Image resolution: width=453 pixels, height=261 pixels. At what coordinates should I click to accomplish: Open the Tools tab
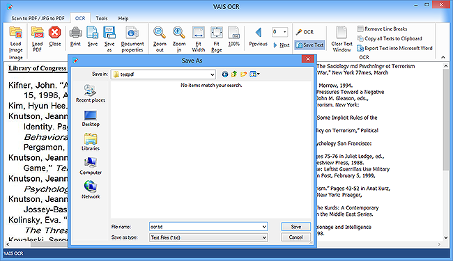(x=102, y=18)
